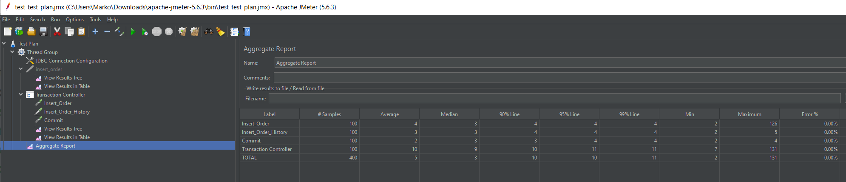Sort by the Average column header

pyautogui.click(x=389, y=114)
